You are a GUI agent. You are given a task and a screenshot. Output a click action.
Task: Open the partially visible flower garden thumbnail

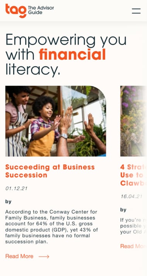pos(133,121)
